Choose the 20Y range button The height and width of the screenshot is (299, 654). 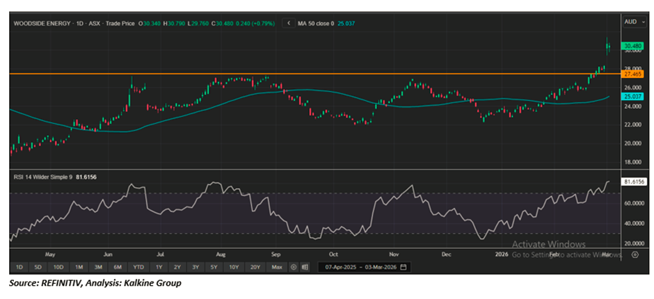(255, 267)
